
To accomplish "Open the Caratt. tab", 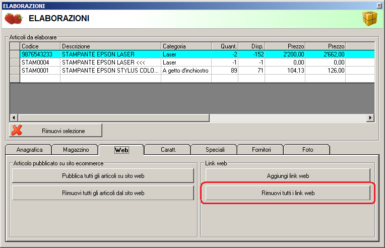I will pyautogui.click(x=168, y=150).
